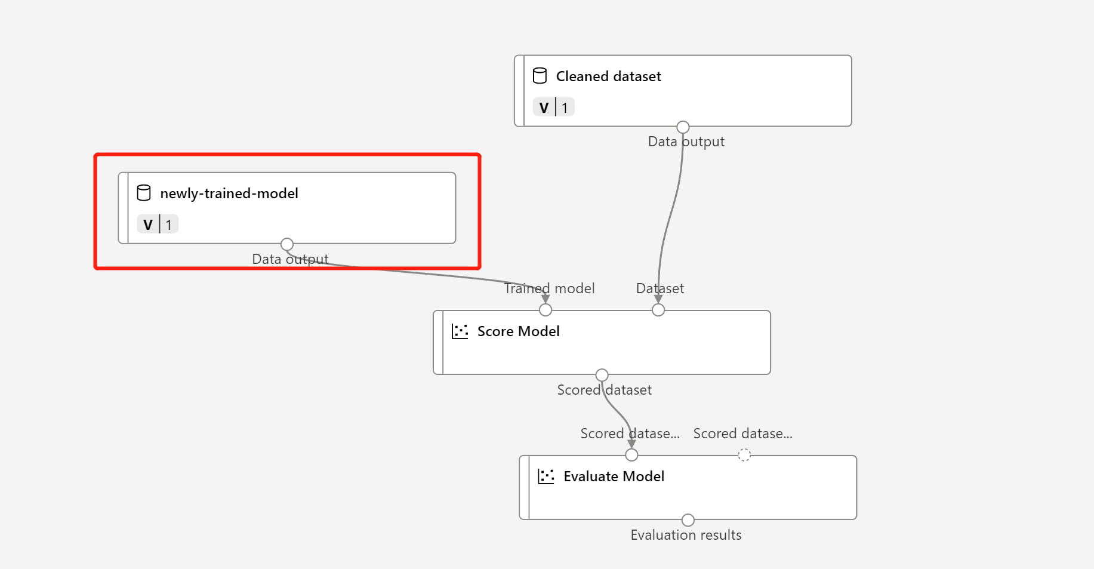1094x569 pixels.
Task: Click the version badge on Cleaned dataset
Action: pos(553,107)
